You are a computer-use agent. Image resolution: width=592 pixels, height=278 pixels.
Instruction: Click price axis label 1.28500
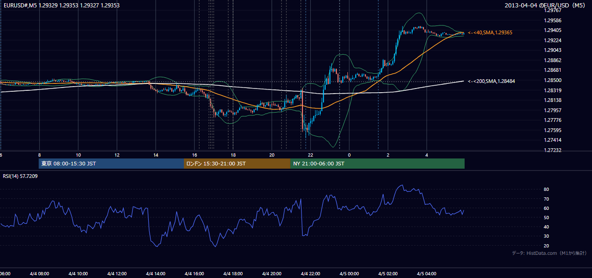click(x=552, y=80)
